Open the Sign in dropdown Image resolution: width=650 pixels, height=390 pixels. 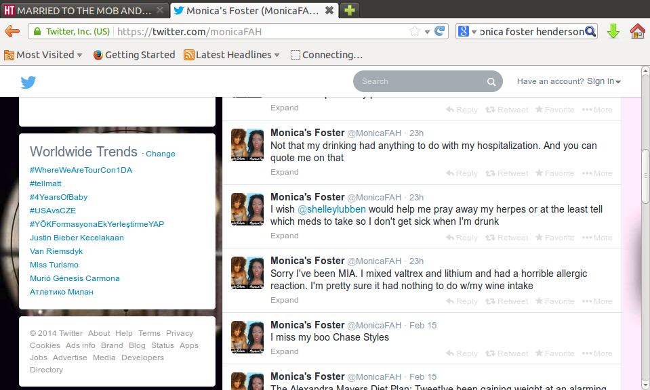point(603,81)
